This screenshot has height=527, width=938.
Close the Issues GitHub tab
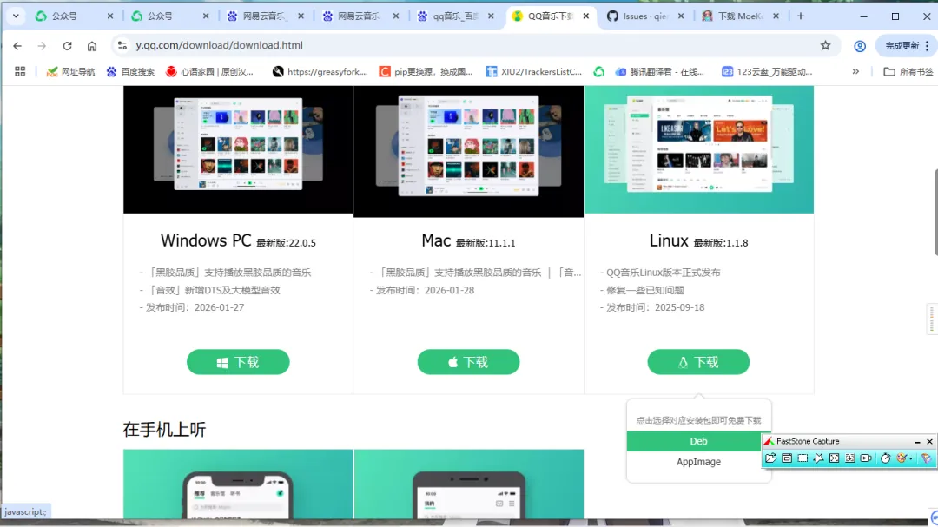pos(681,16)
